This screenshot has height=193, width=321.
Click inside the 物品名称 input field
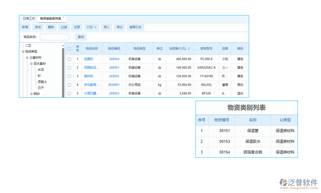tap(54, 37)
